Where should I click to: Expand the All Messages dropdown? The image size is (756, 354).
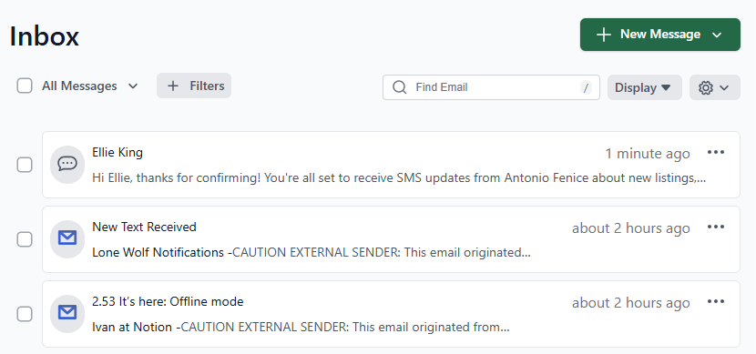90,86
